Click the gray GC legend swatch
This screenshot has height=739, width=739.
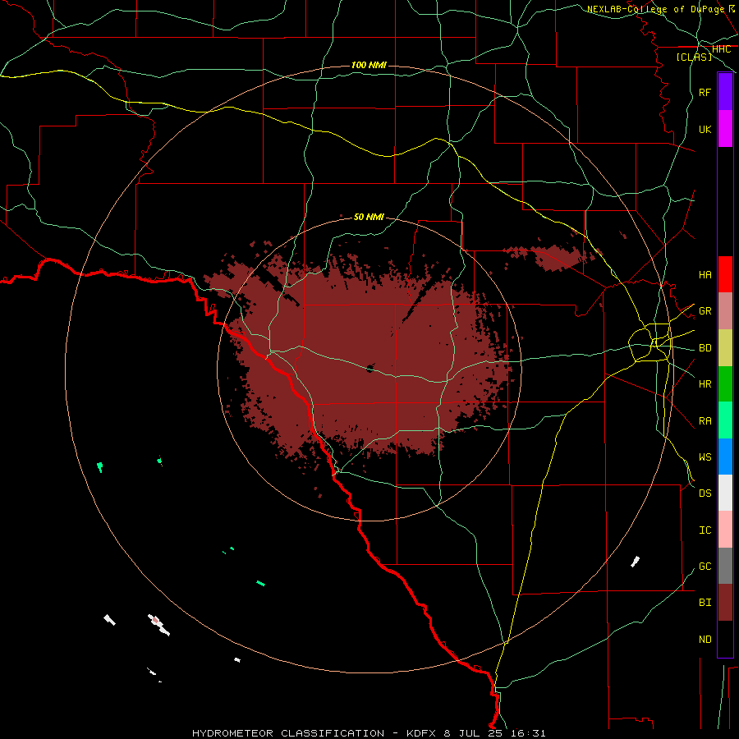coord(725,566)
